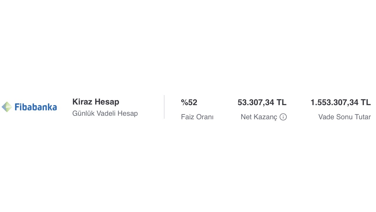Open the Kiraz Hesap account title

(96, 102)
